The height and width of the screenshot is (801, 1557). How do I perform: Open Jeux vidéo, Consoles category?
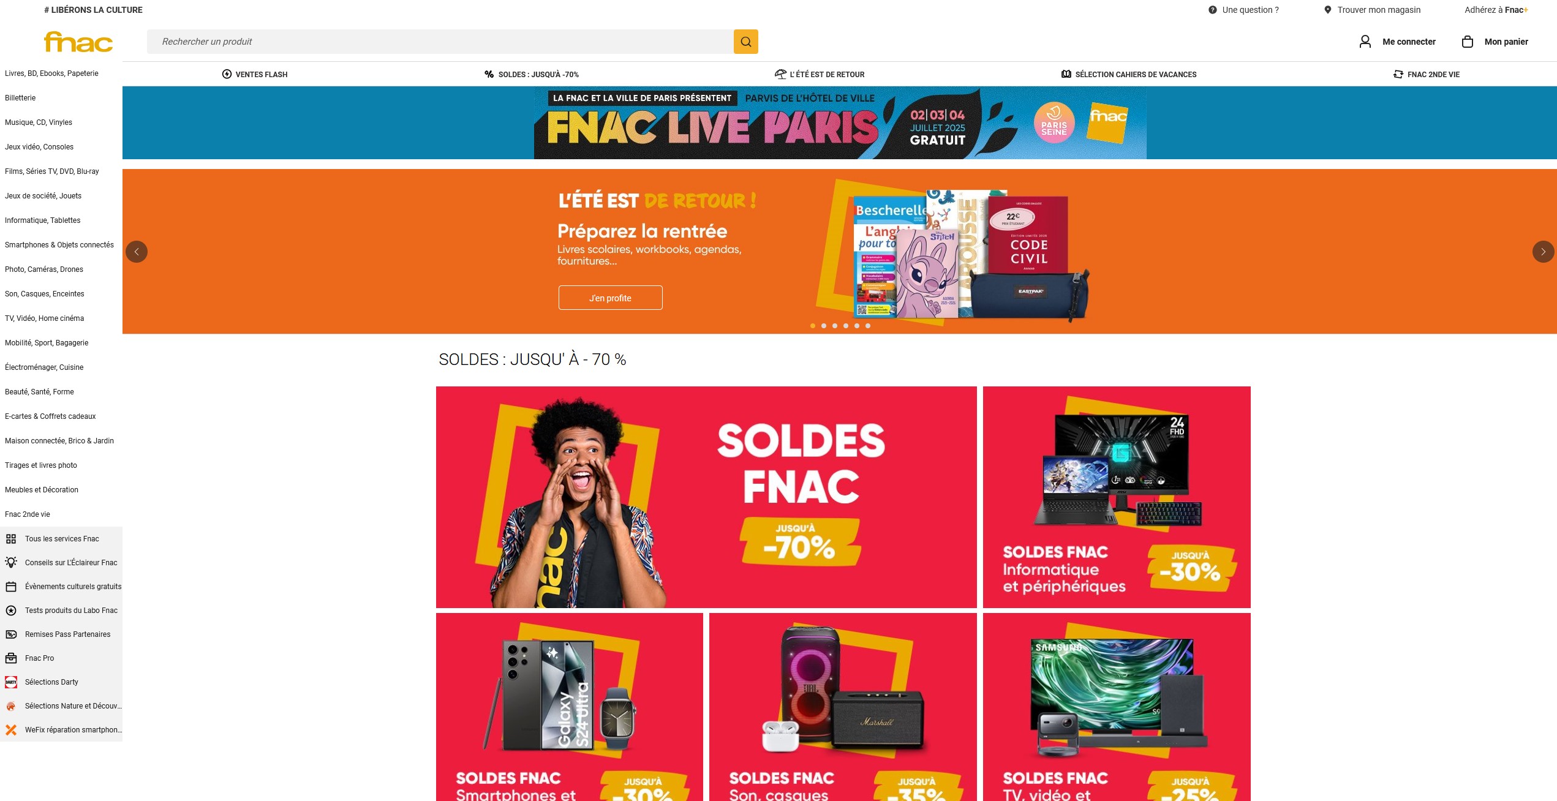point(39,147)
